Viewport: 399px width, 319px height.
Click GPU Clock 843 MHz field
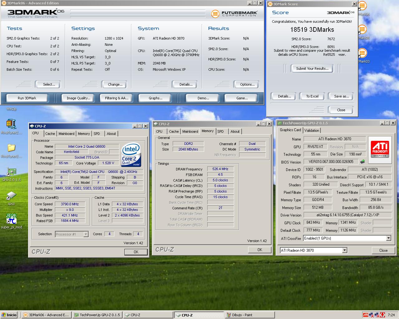tap(313, 223)
